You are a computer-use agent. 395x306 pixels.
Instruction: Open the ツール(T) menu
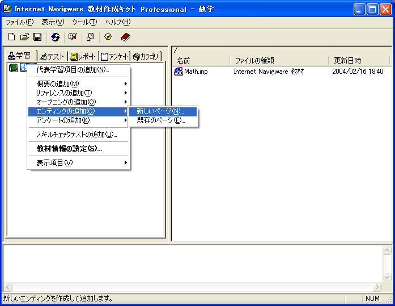pos(84,22)
